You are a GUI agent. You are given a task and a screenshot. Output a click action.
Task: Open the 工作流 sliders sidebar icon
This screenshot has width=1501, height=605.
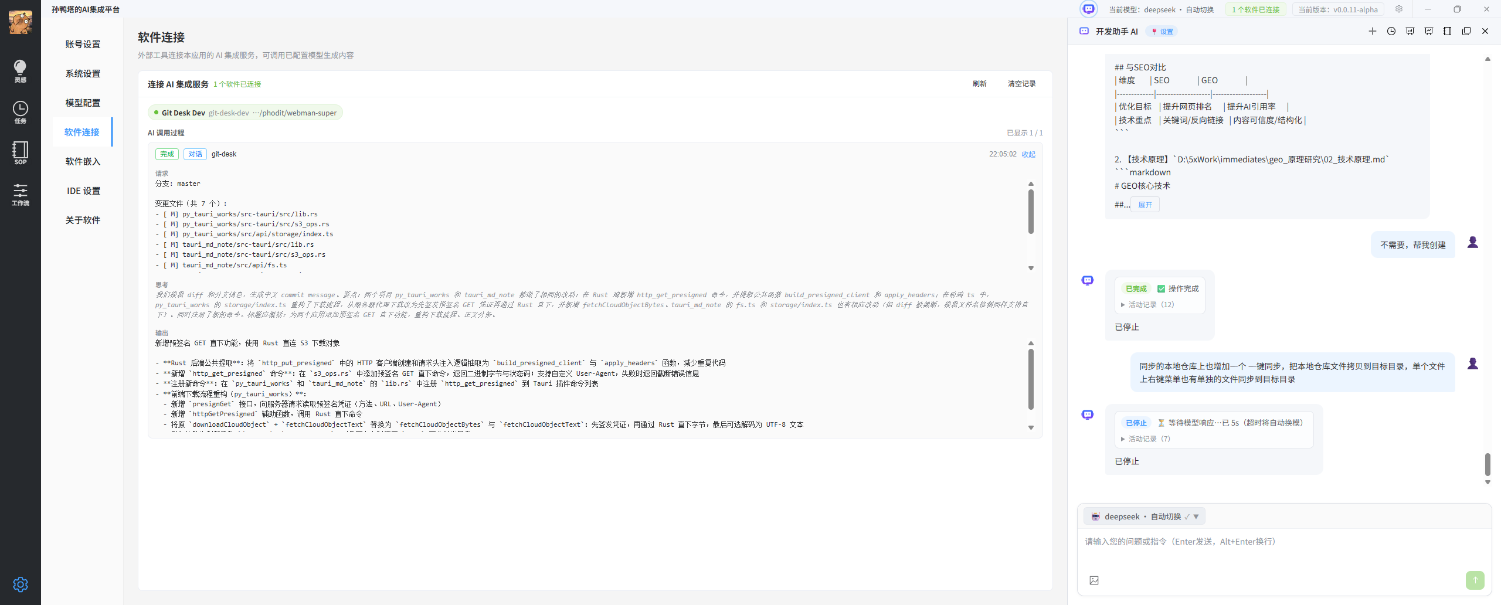click(21, 194)
